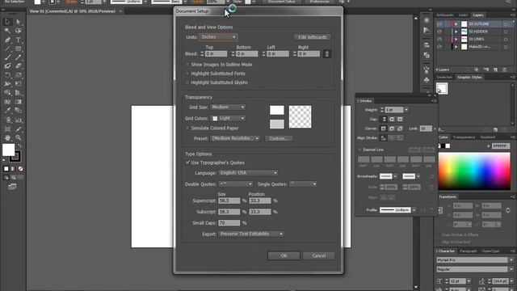Select the Direct Selection tool

pyautogui.click(x=18, y=22)
